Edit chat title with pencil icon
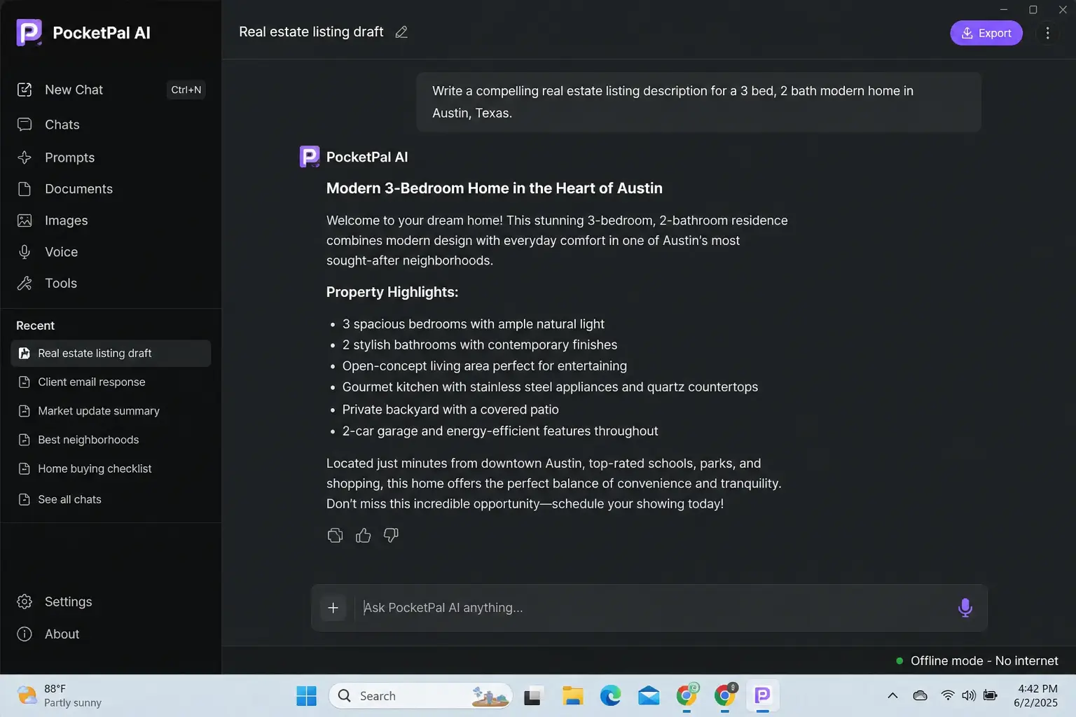Screen dimensions: 1076x717 401,32
